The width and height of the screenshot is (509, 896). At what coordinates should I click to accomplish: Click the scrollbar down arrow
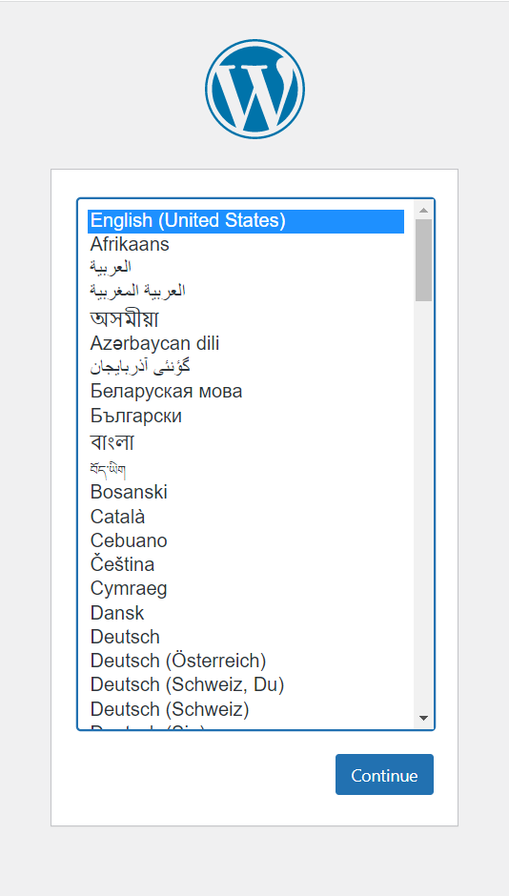coord(423,718)
